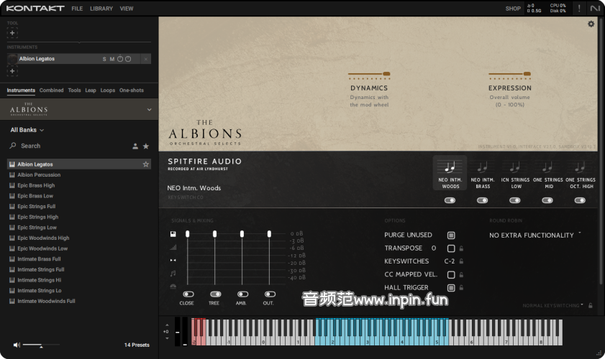Open the LIBRARY menu
605x359 pixels.
[x=101, y=9]
